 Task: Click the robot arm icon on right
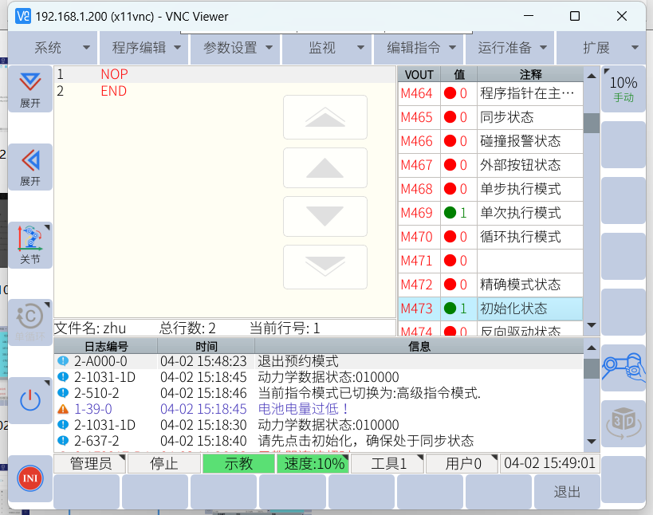pyautogui.click(x=623, y=368)
